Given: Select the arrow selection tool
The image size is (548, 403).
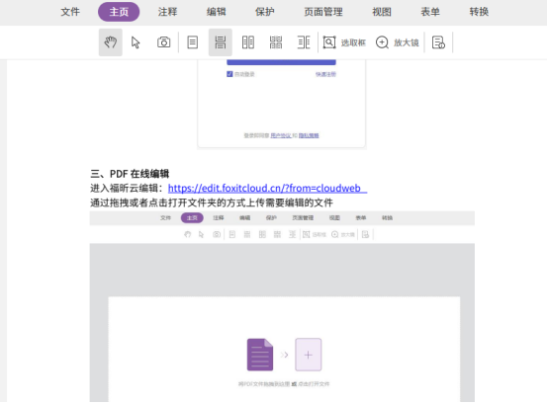Looking at the screenshot, I should pyautogui.click(x=136, y=42).
